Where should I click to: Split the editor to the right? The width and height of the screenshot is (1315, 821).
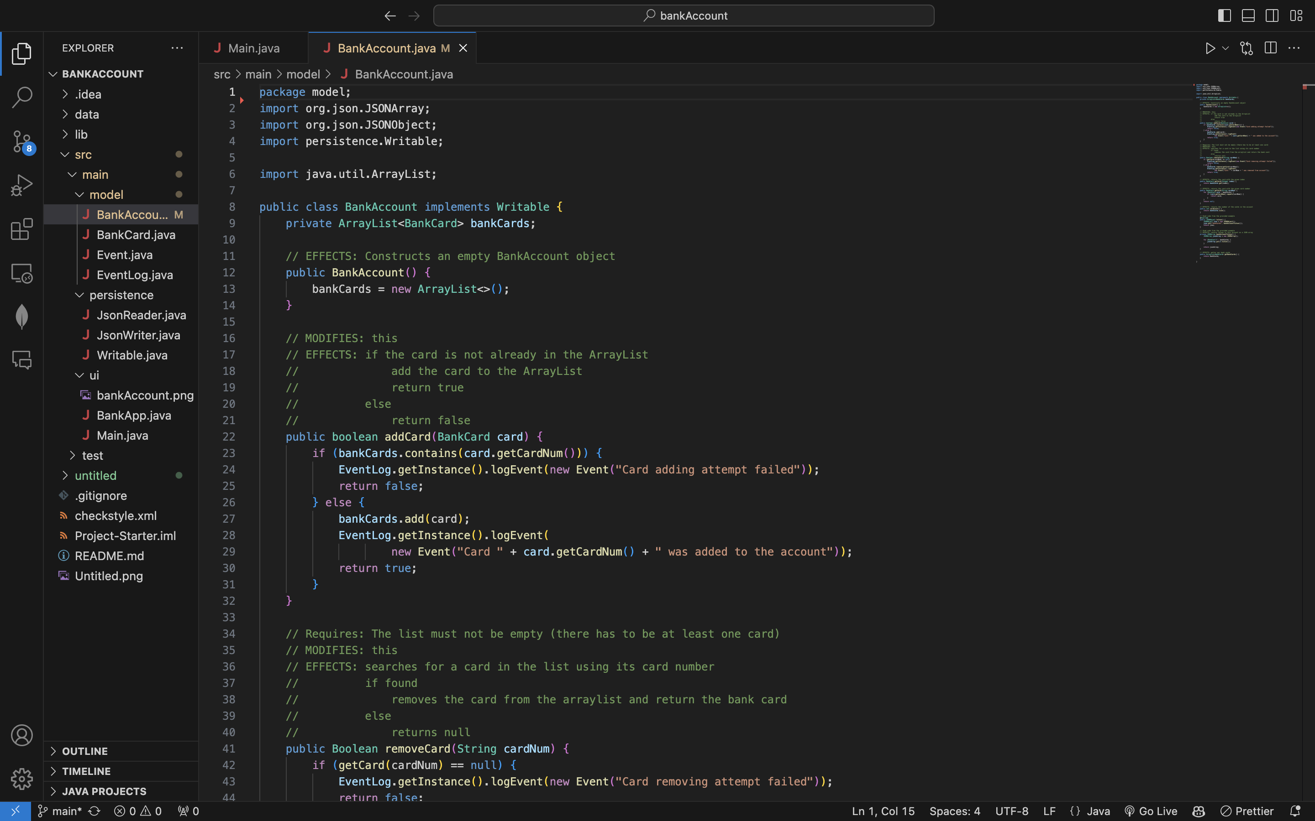point(1270,48)
